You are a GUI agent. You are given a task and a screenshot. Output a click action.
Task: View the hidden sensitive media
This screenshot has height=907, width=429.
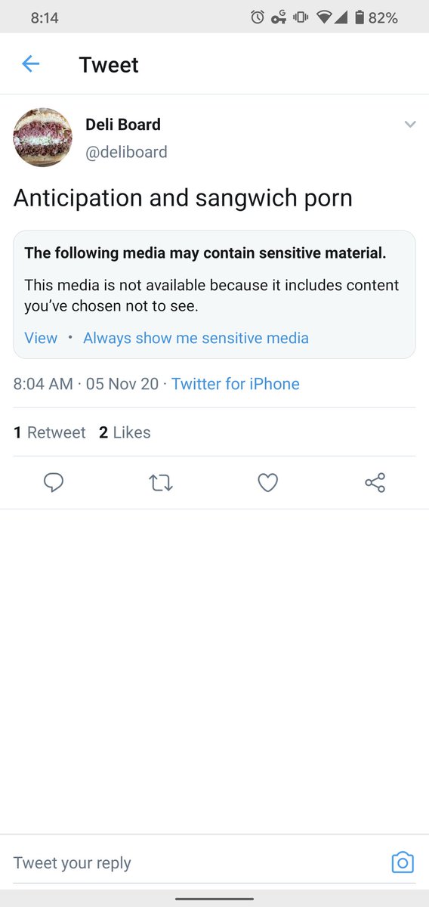(x=41, y=338)
